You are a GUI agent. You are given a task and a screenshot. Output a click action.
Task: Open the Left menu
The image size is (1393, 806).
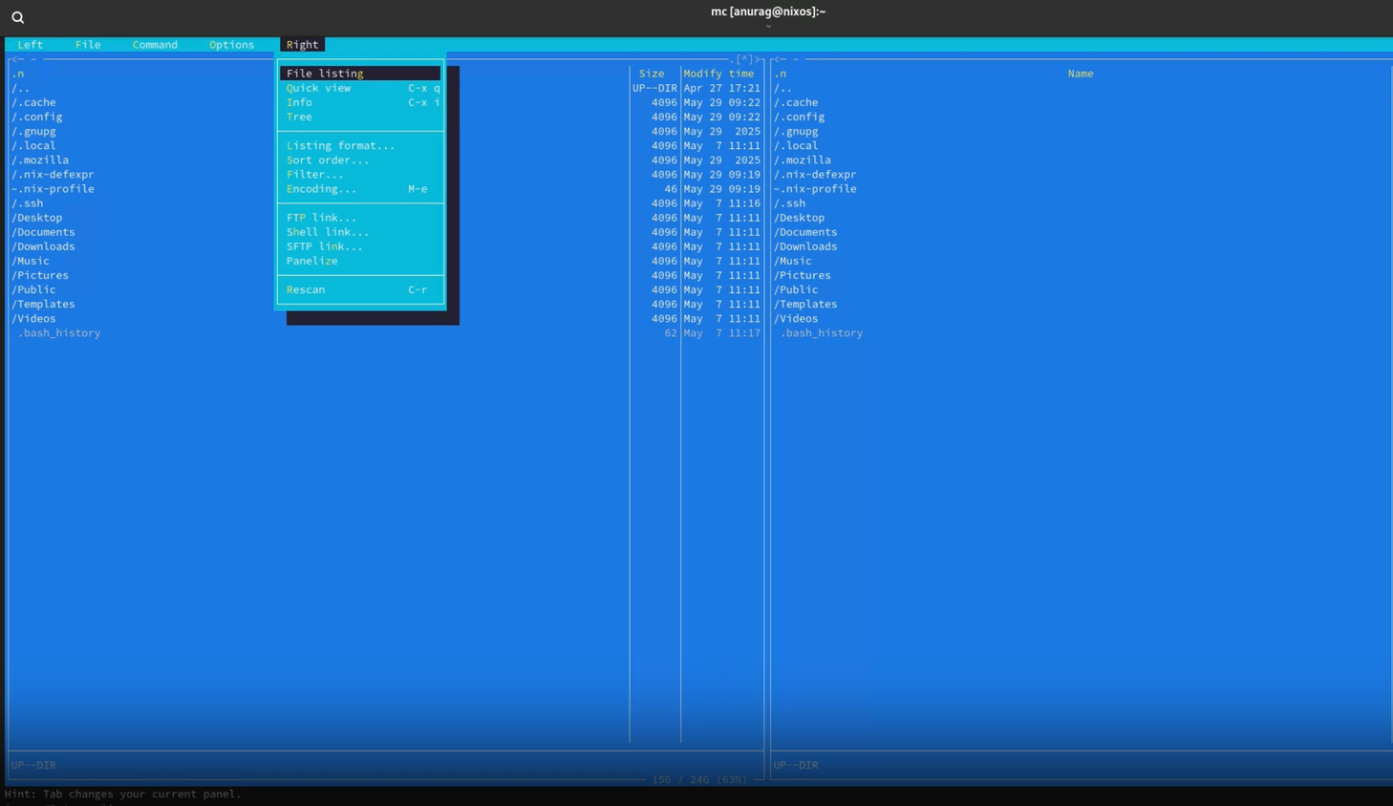(30, 45)
